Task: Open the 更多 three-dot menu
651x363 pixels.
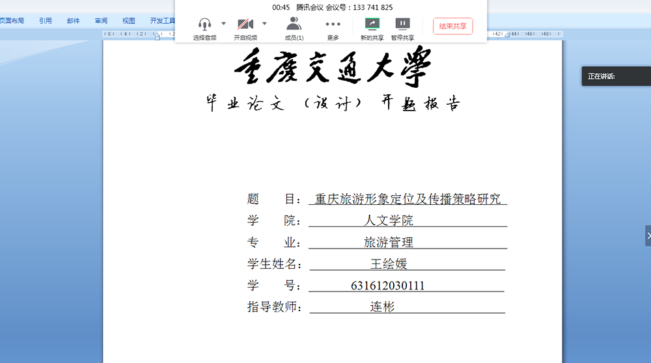Action: click(333, 25)
